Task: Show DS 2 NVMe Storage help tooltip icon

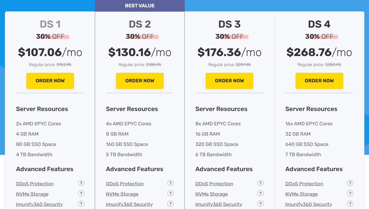Action: point(170,194)
